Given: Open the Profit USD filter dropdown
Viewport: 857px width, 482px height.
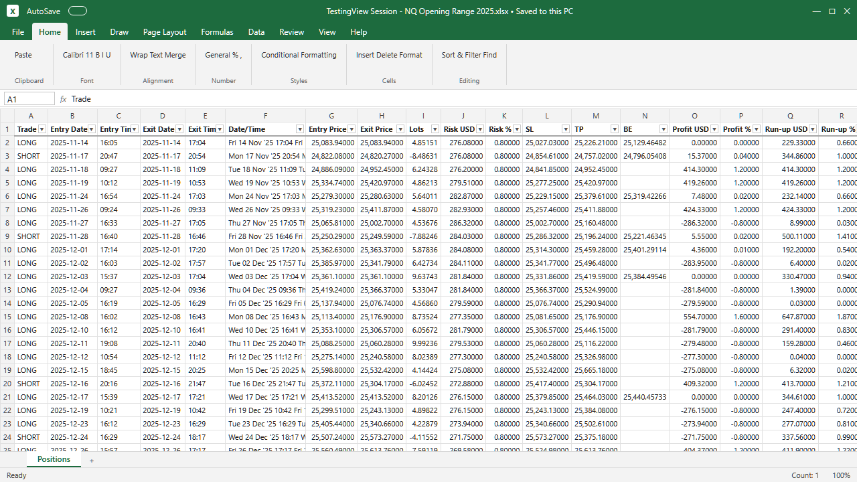Looking at the screenshot, I should point(714,129).
